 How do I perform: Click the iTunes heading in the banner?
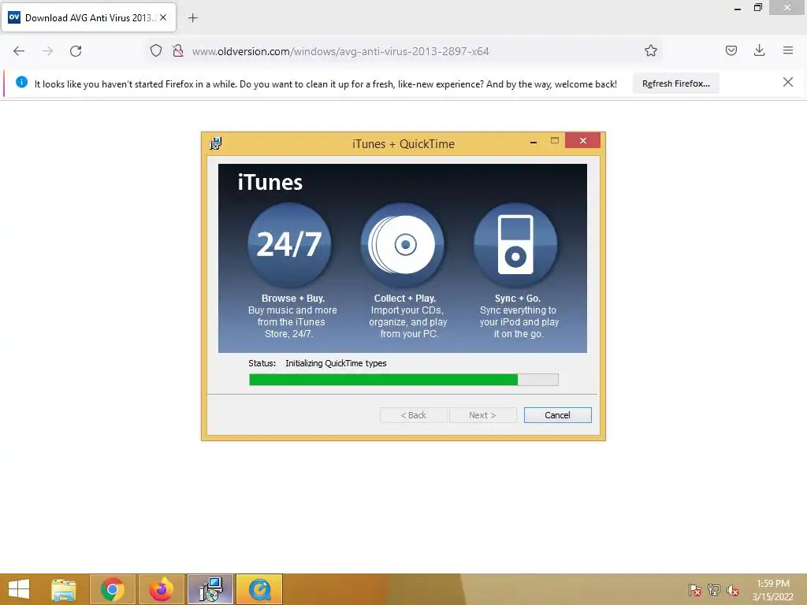(270, 183)
